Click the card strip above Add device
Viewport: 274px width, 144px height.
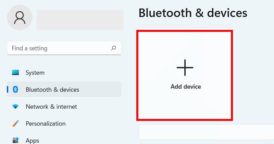click(x=185, y=29)
